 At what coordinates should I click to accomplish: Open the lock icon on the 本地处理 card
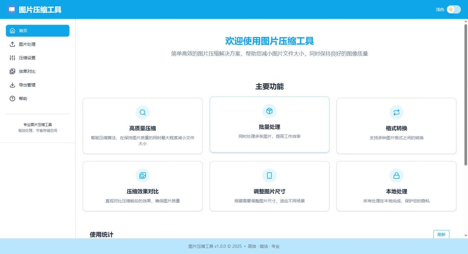(396, 175)
